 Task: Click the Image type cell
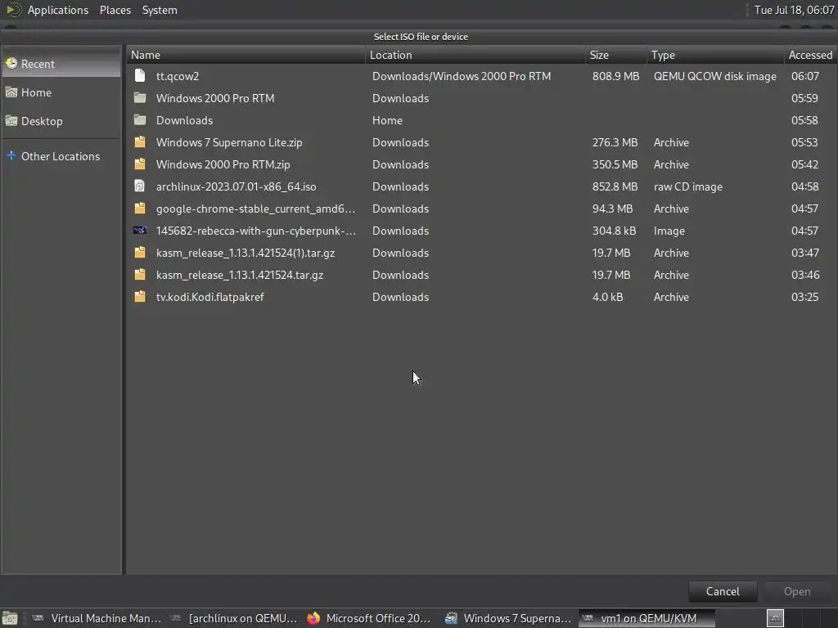tap(669, 231)
